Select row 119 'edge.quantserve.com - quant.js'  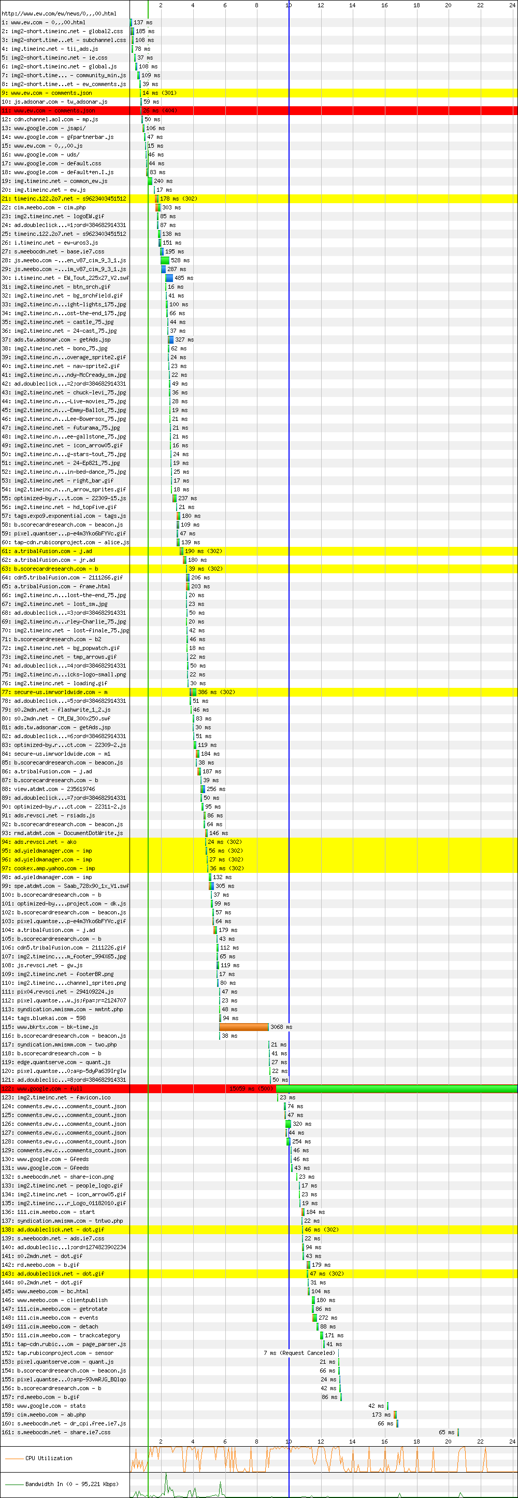(258, 1063)
